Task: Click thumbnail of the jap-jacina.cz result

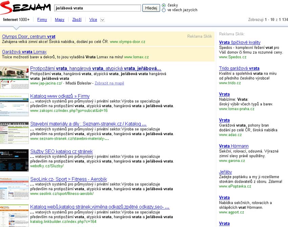Action: point(14,77)
